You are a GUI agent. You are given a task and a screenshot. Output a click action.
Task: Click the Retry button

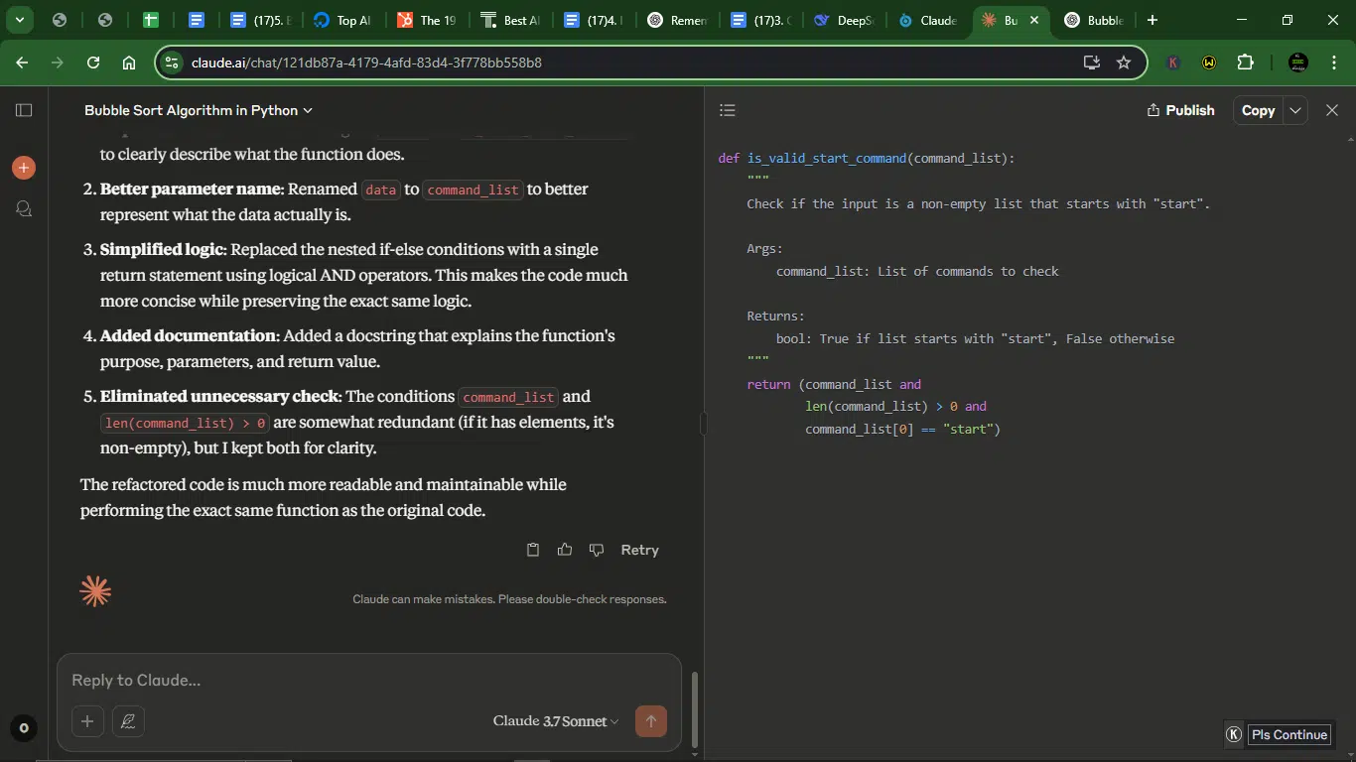tap(639, 550)
